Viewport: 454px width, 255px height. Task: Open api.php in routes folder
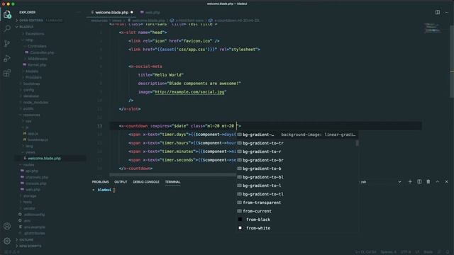(31, 171)
